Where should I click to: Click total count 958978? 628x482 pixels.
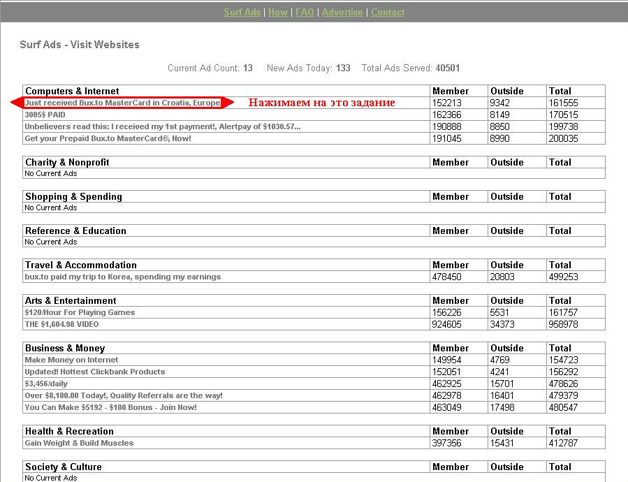click(x=564, y=325)
